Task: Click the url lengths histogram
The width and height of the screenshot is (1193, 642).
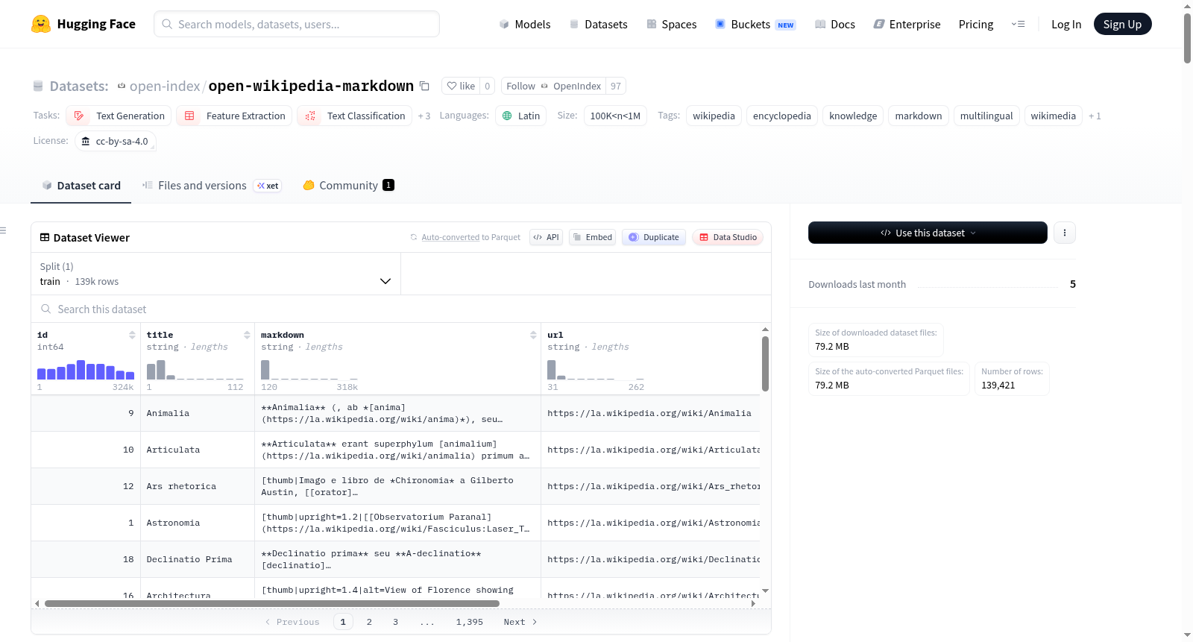Action: pyautogui.click(x=596, y=371)
